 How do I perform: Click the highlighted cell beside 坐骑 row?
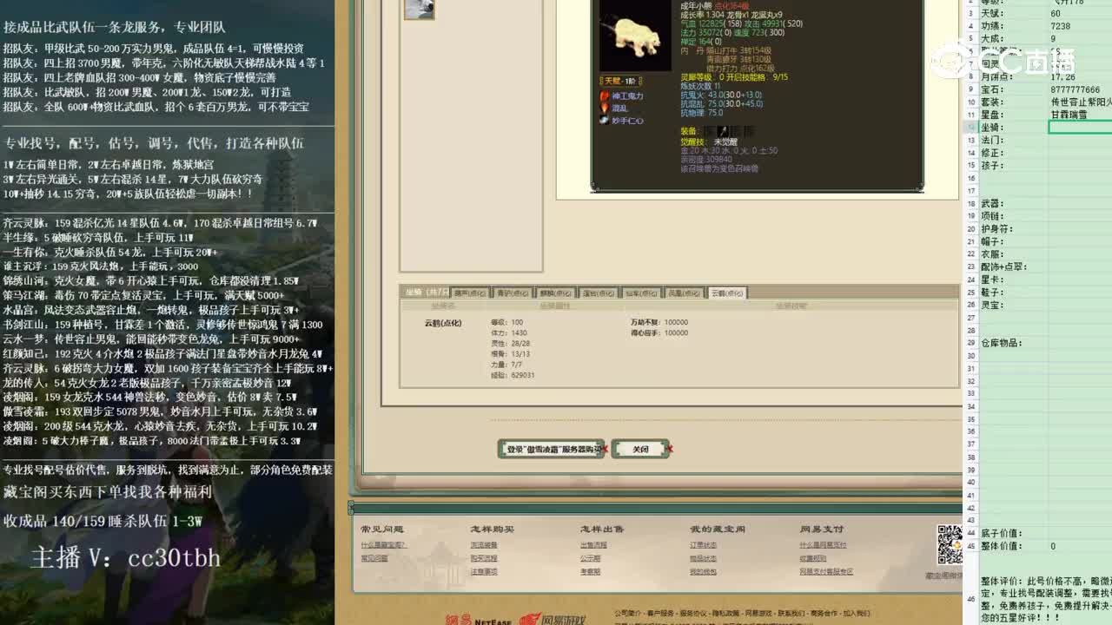[1077, 128]
